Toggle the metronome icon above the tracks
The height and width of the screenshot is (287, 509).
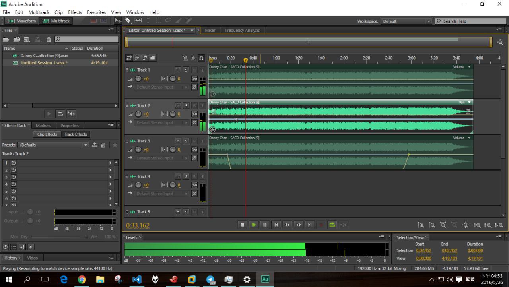[185, 58]
